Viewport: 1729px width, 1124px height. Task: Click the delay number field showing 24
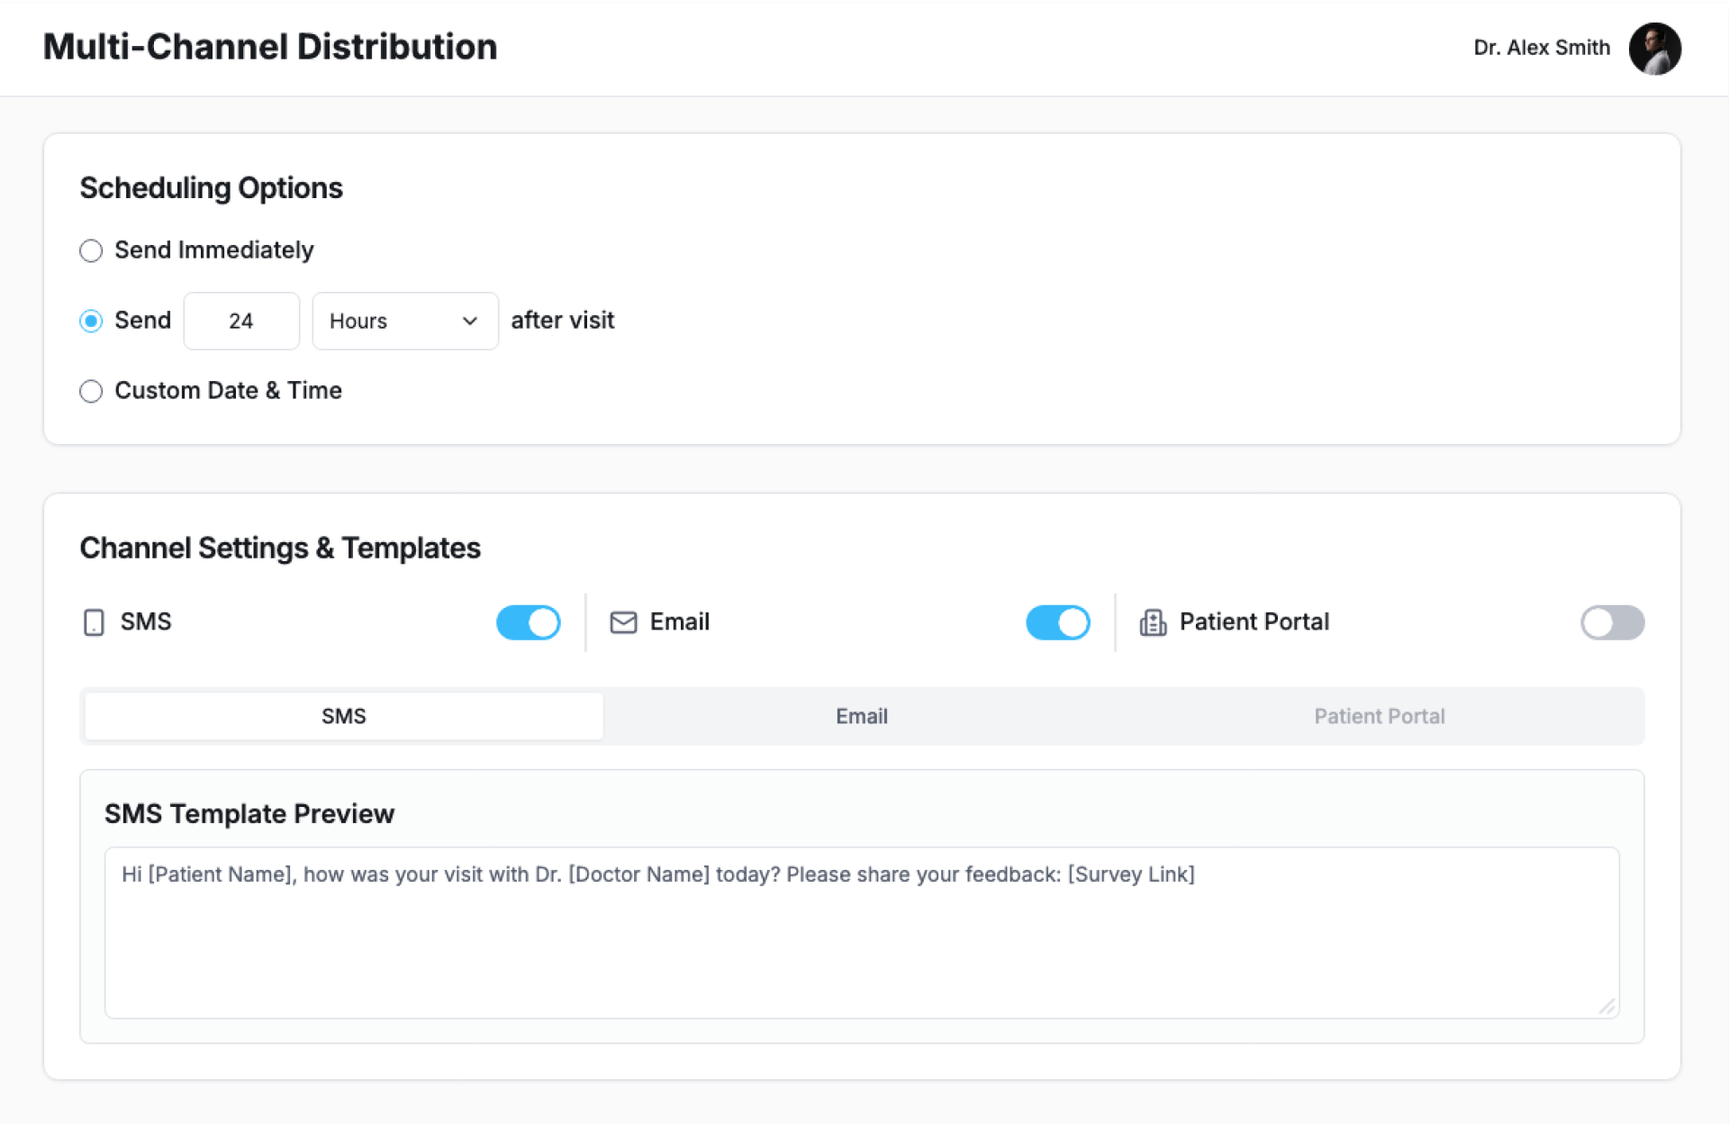click(241, 322)
